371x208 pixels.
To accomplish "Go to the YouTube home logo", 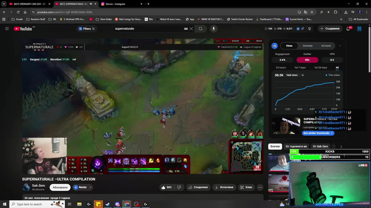I will click(23, 29).
